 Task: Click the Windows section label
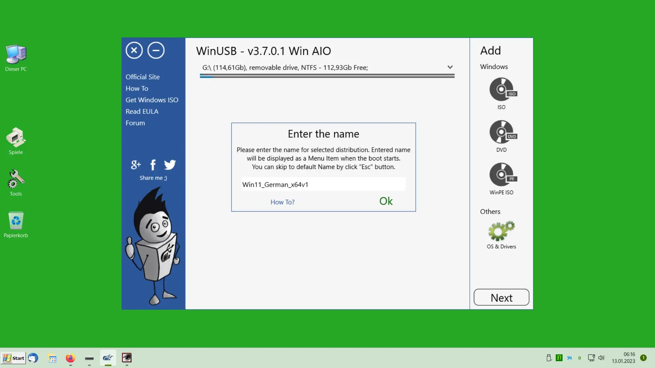(494, 67)
